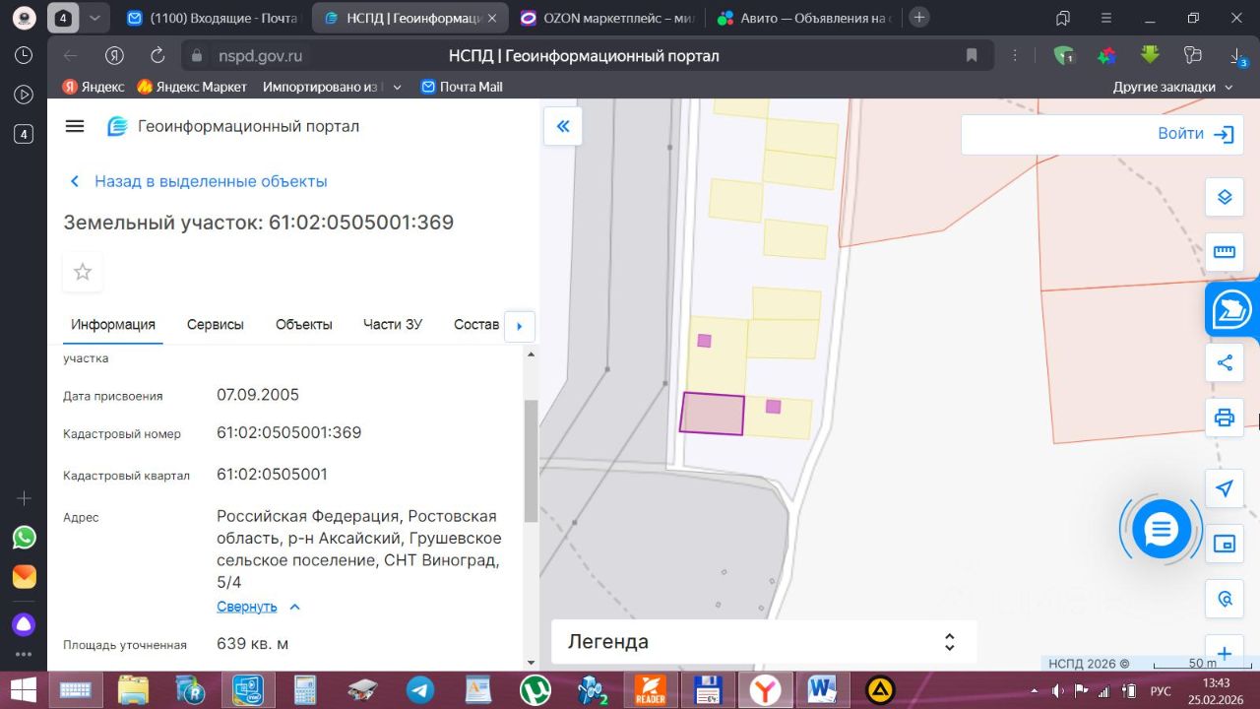Add land plot to favorites with star

[83, 272]
